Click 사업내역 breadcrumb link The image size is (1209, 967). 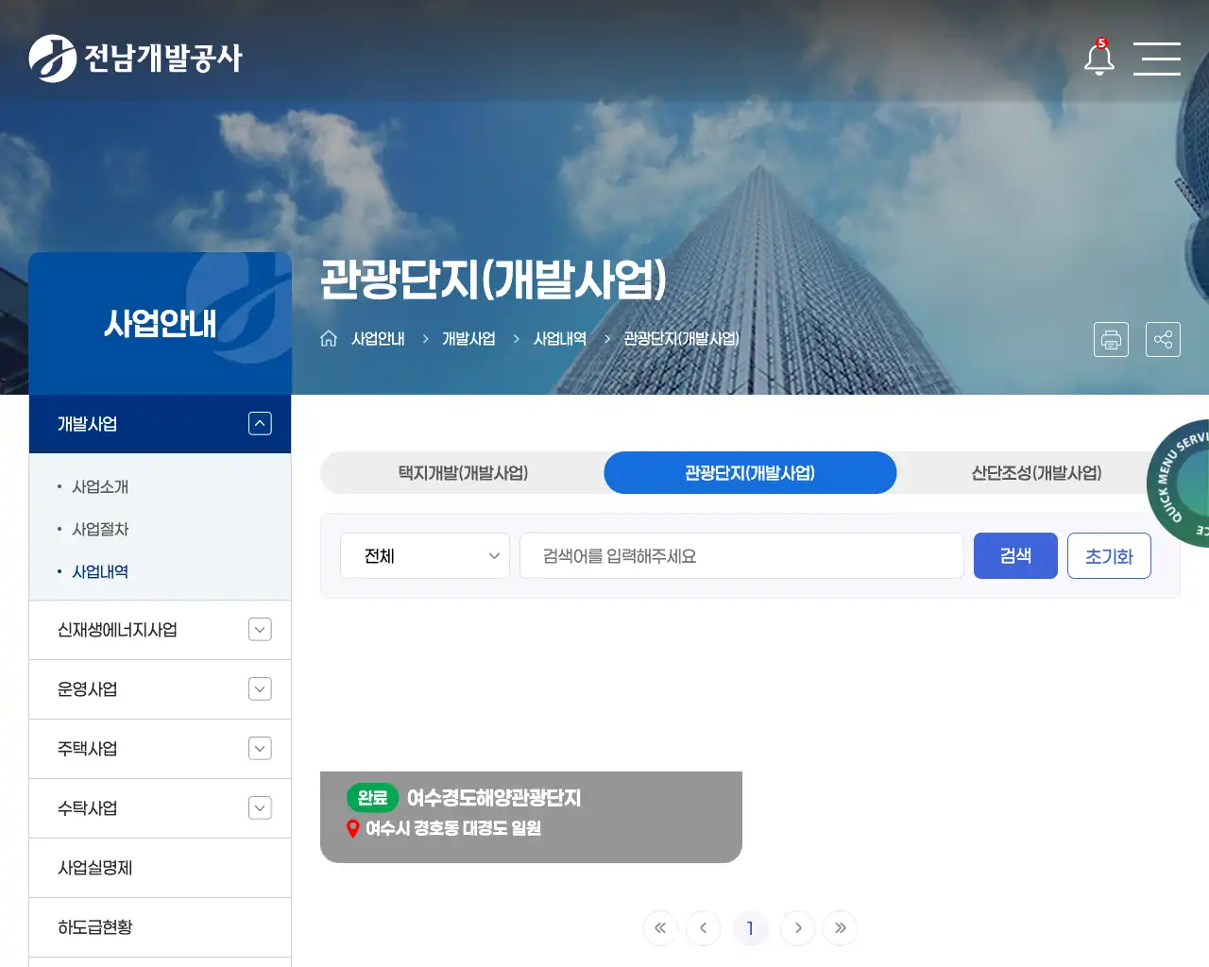pyautogui.click(x=560, y=338)
